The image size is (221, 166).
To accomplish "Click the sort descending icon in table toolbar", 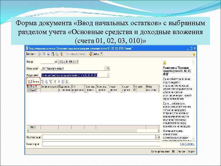I will coord(67,81).
